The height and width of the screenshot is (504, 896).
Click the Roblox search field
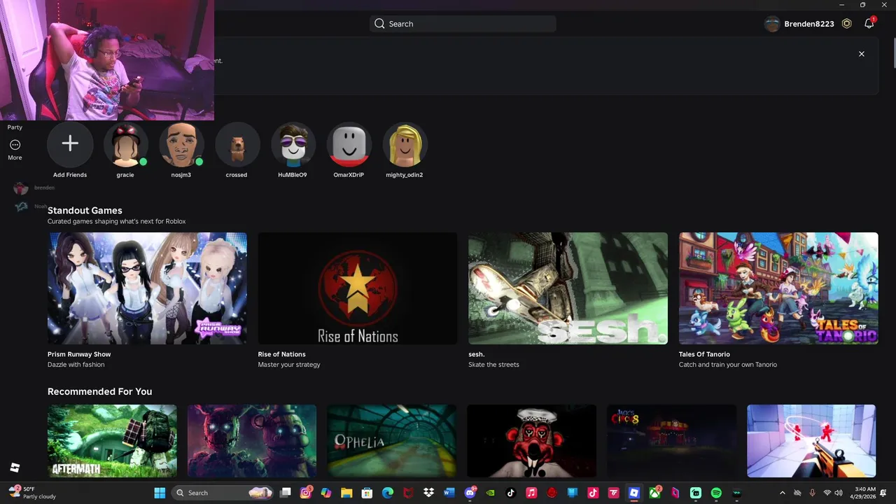(x=463, y=24)
